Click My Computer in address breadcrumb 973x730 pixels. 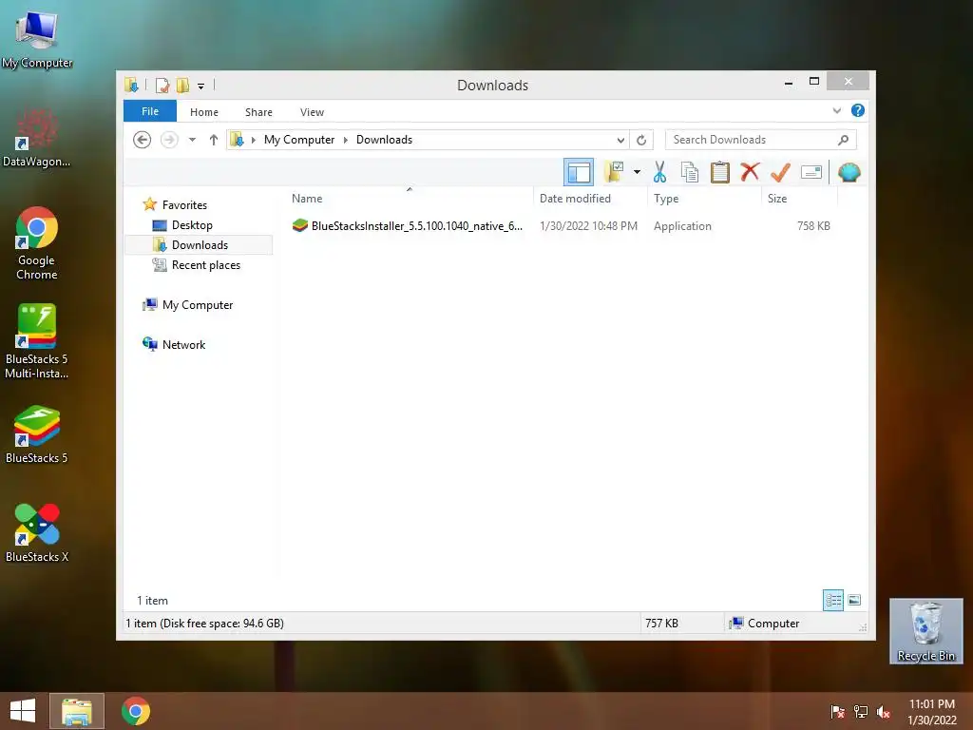299,140
